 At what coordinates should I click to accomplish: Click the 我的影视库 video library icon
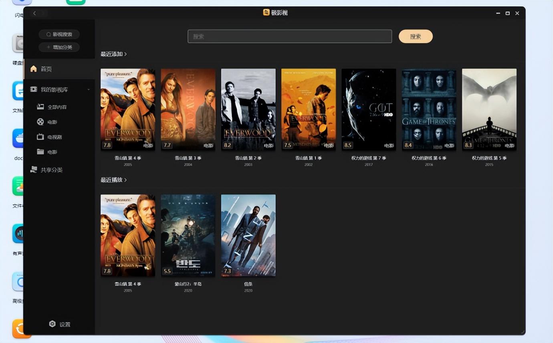point(34,89)
